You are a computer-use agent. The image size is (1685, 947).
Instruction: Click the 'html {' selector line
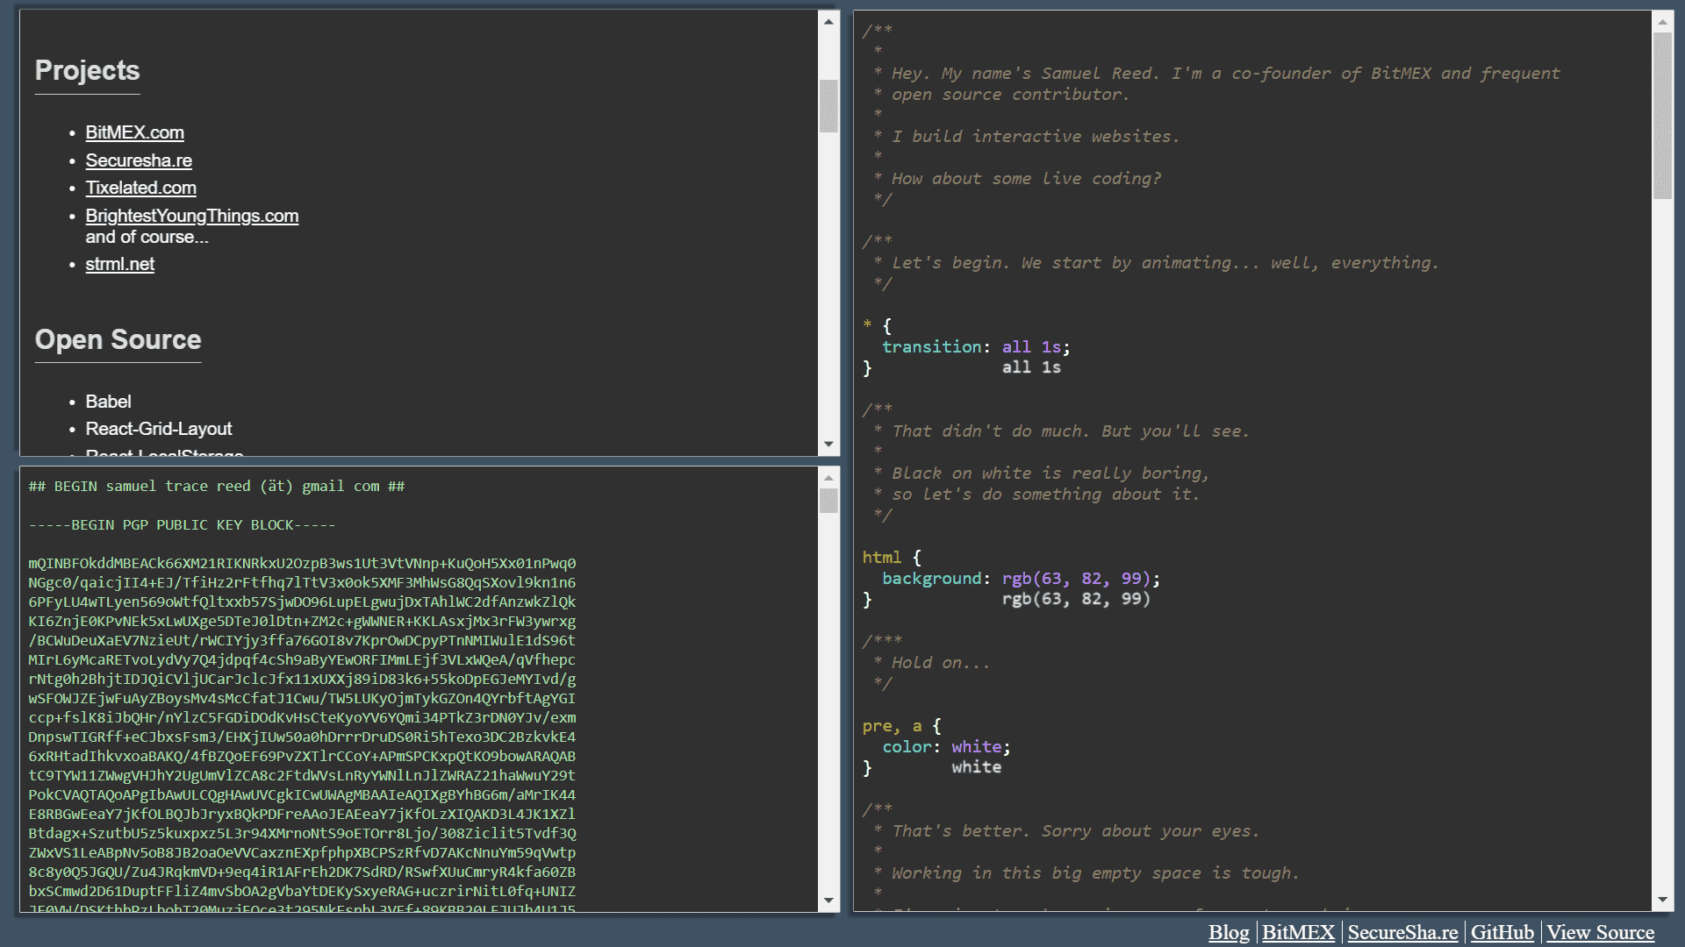pyautogui.click(x=892, y=558)
